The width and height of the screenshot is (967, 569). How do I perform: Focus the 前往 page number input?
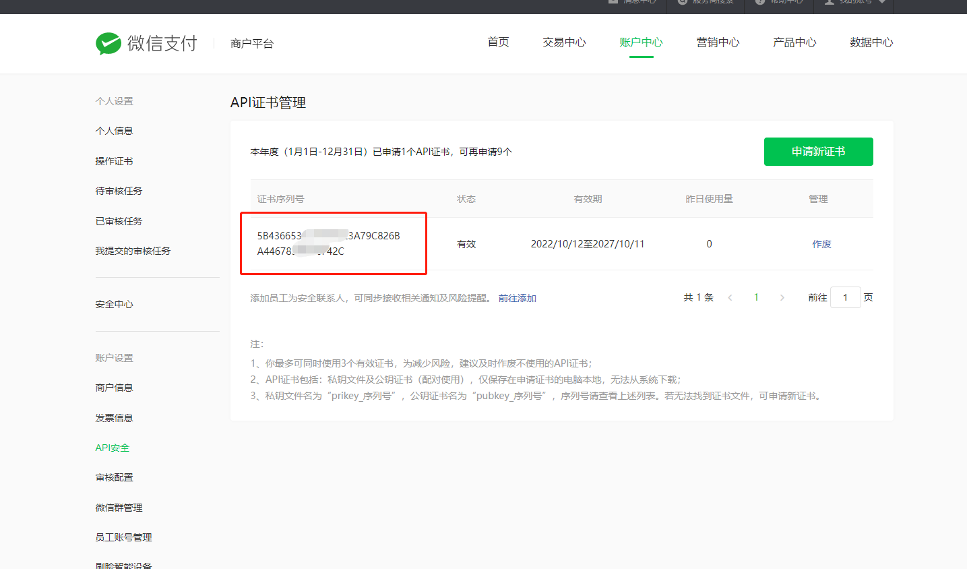click(x=845, y=297)
